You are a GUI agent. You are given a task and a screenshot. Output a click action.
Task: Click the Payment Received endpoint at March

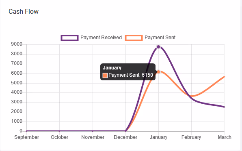pyautogui.click(x=224, y=107)
